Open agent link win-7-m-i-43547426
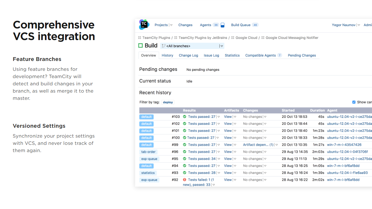Image resolution: width=372 pixels, height=209 pixels. tap(344, 145)
